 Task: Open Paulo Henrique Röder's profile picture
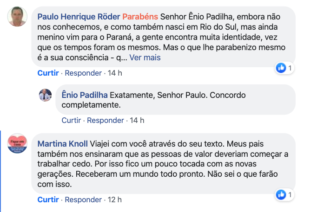pos(18,17)
